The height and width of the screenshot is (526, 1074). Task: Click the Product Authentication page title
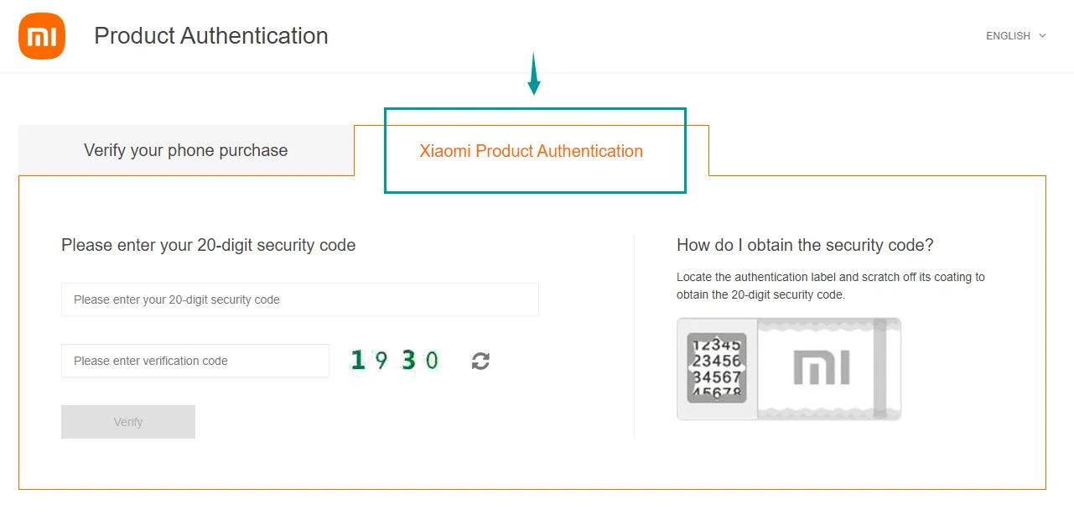(210, 36)
